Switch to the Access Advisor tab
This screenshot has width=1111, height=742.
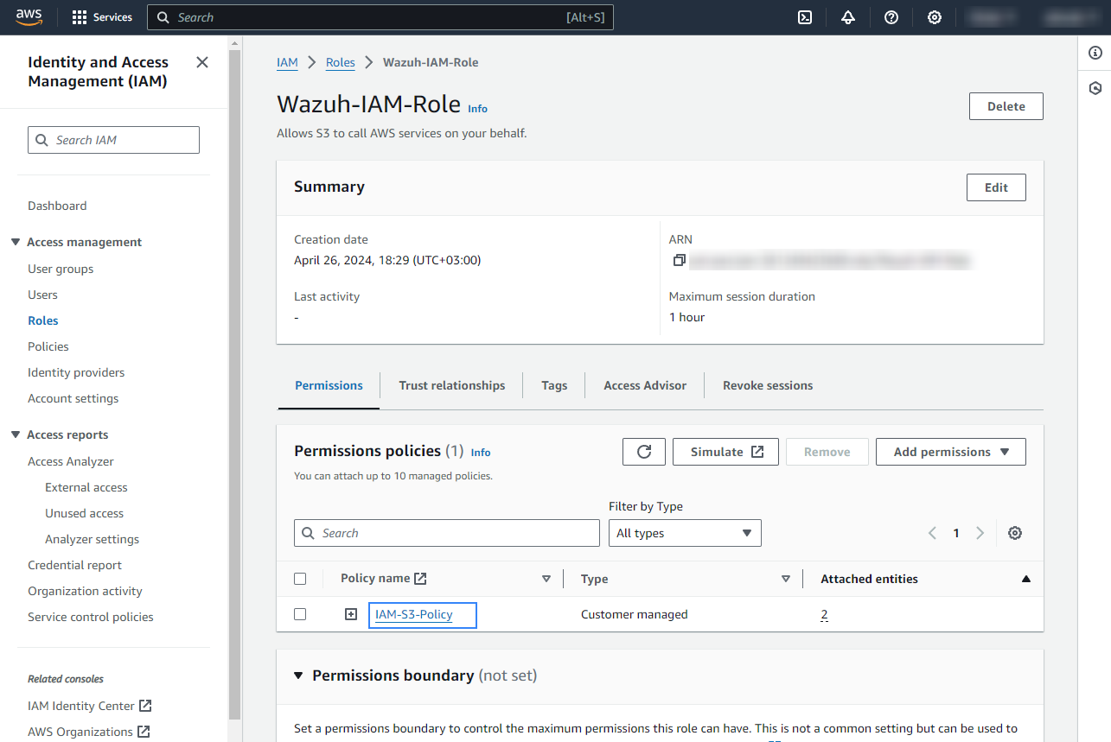[x=645, y=385]
